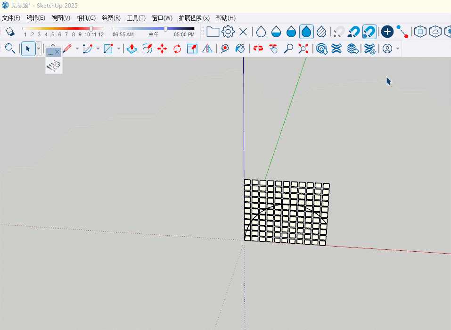The height and width of the screenshot is (330, 451).
Task: Select the Eraser tool
Action: (10, 32)
